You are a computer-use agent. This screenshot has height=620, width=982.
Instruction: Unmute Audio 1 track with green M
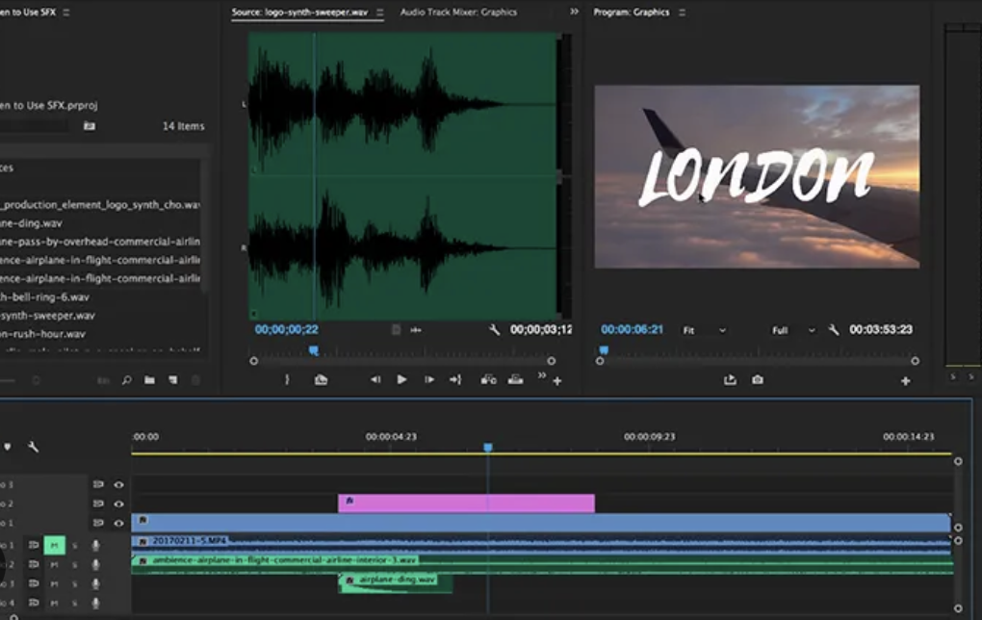click(55, 546)
